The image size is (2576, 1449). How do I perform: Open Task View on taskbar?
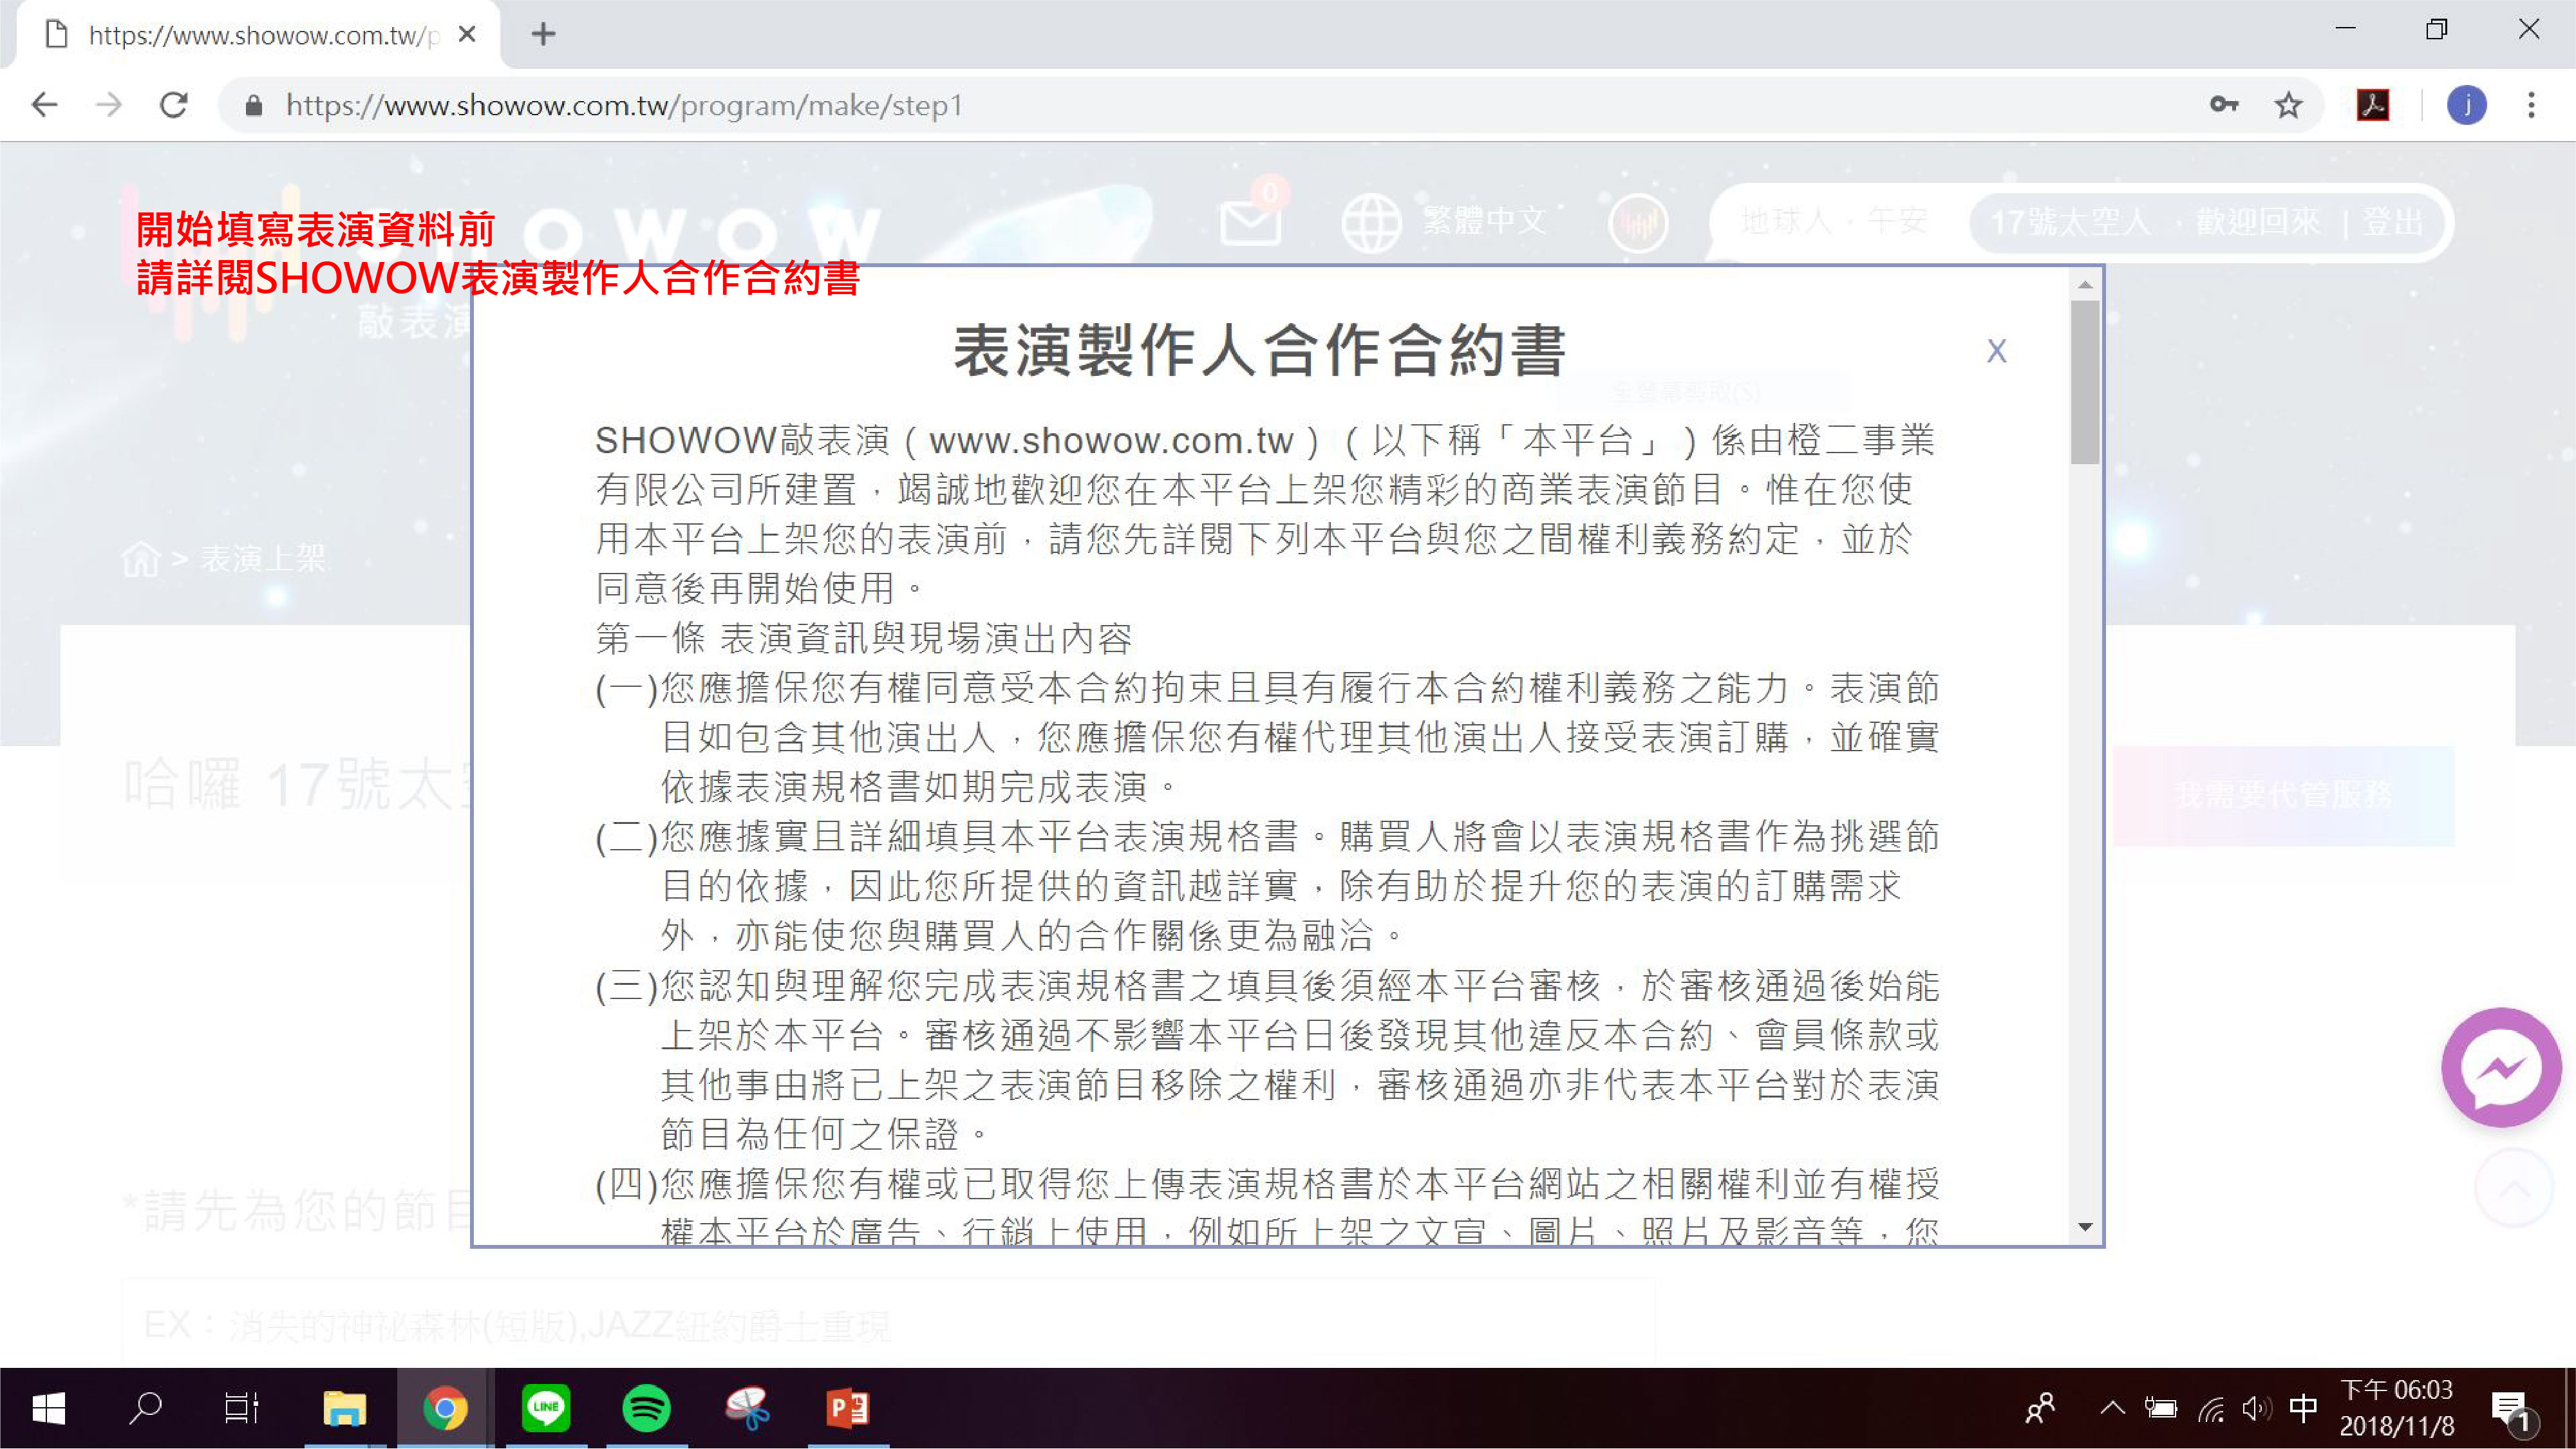242,1409
